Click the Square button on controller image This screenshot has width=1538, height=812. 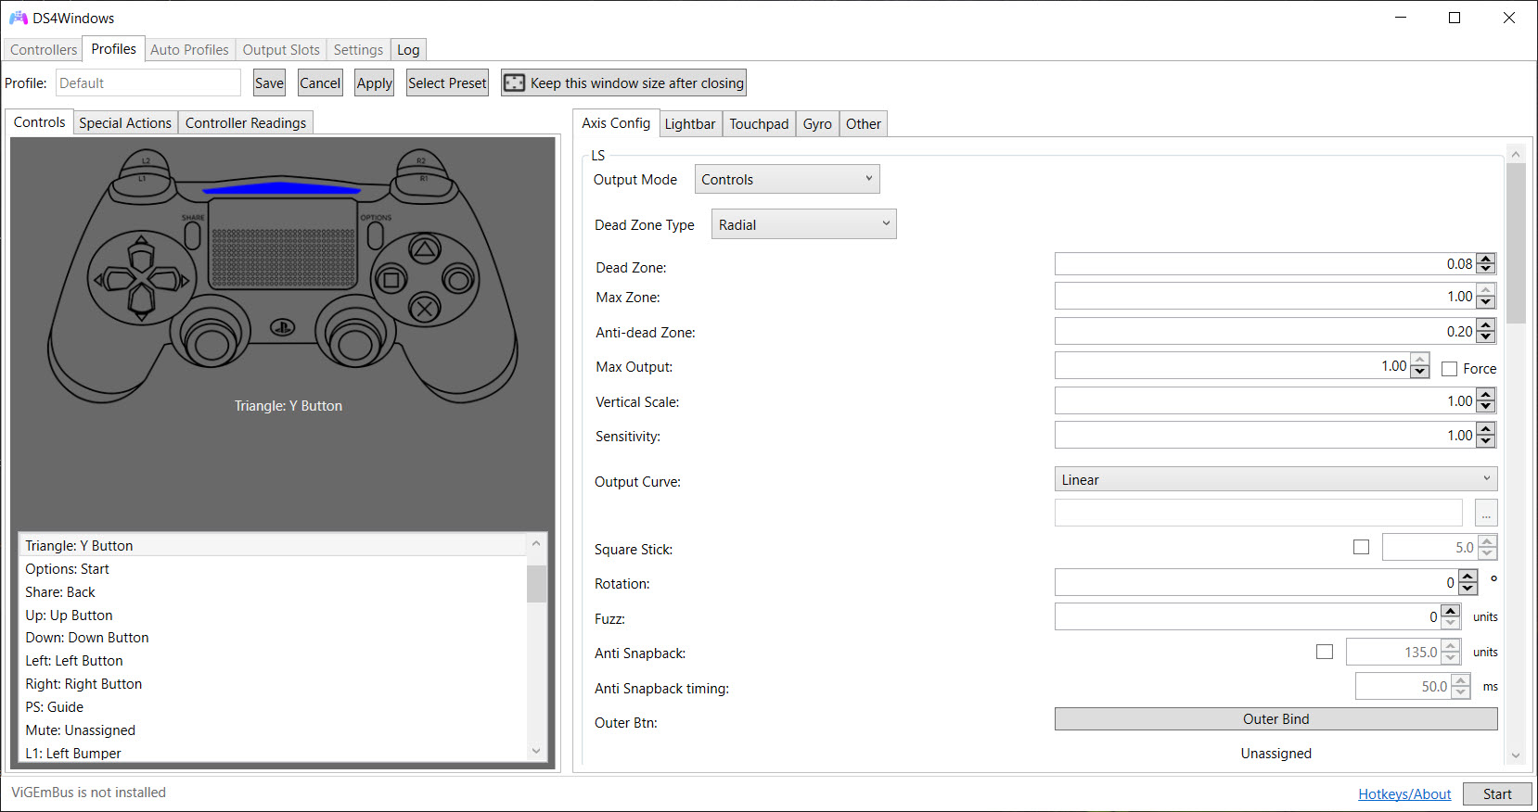pos(391,279)
